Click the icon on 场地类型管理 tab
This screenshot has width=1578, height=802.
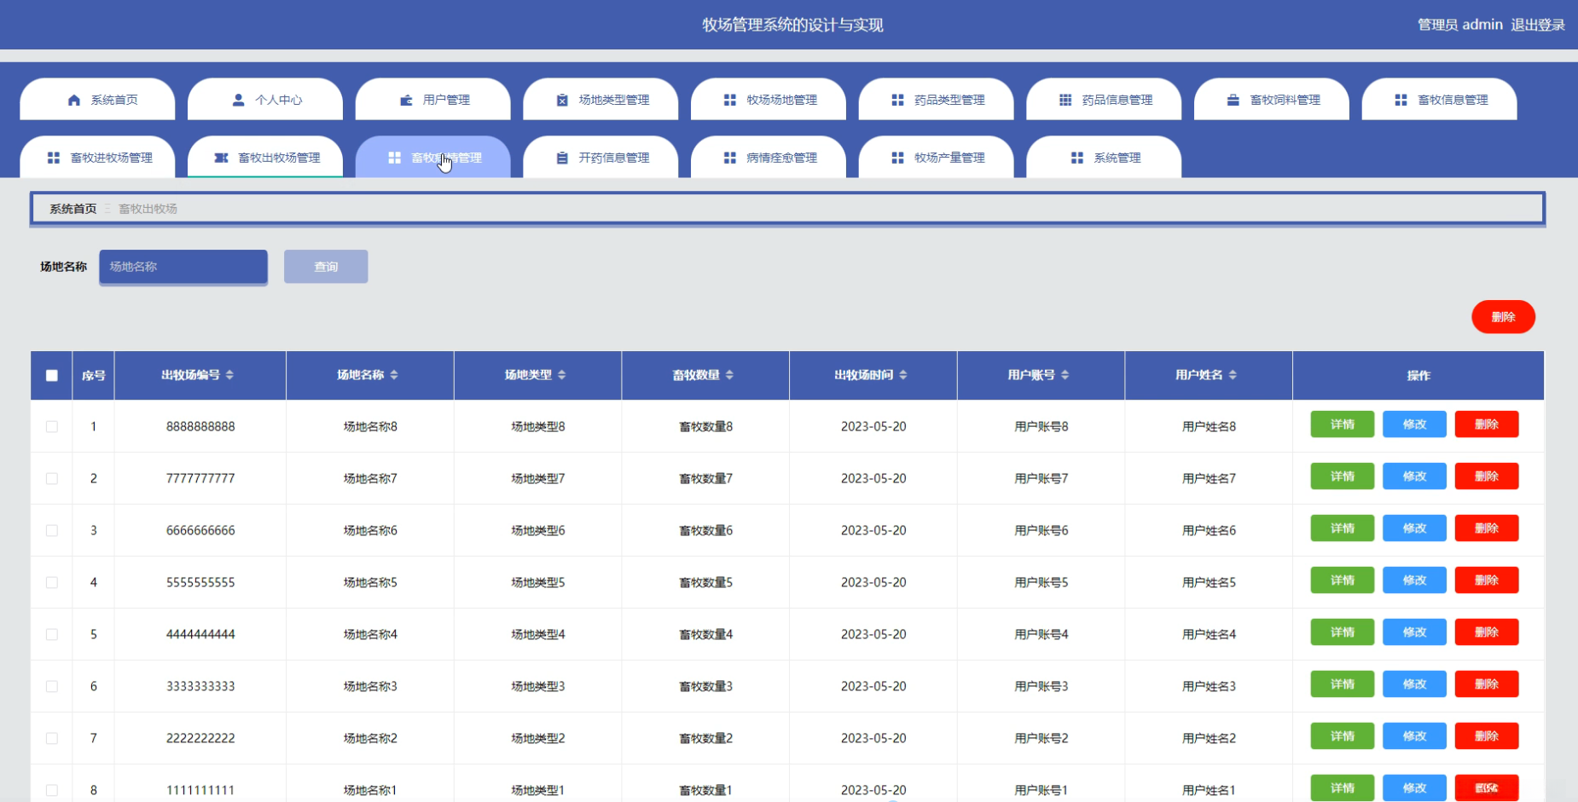pyautogui.click(x=562, y=101)
